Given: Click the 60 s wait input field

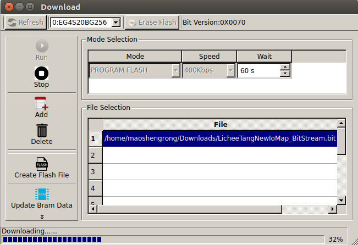Looking at the screenshot, I should click(x=258, y=70).
